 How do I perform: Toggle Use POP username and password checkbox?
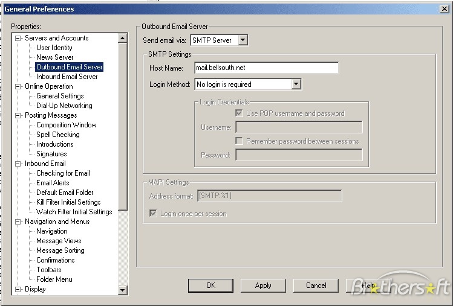239,113
